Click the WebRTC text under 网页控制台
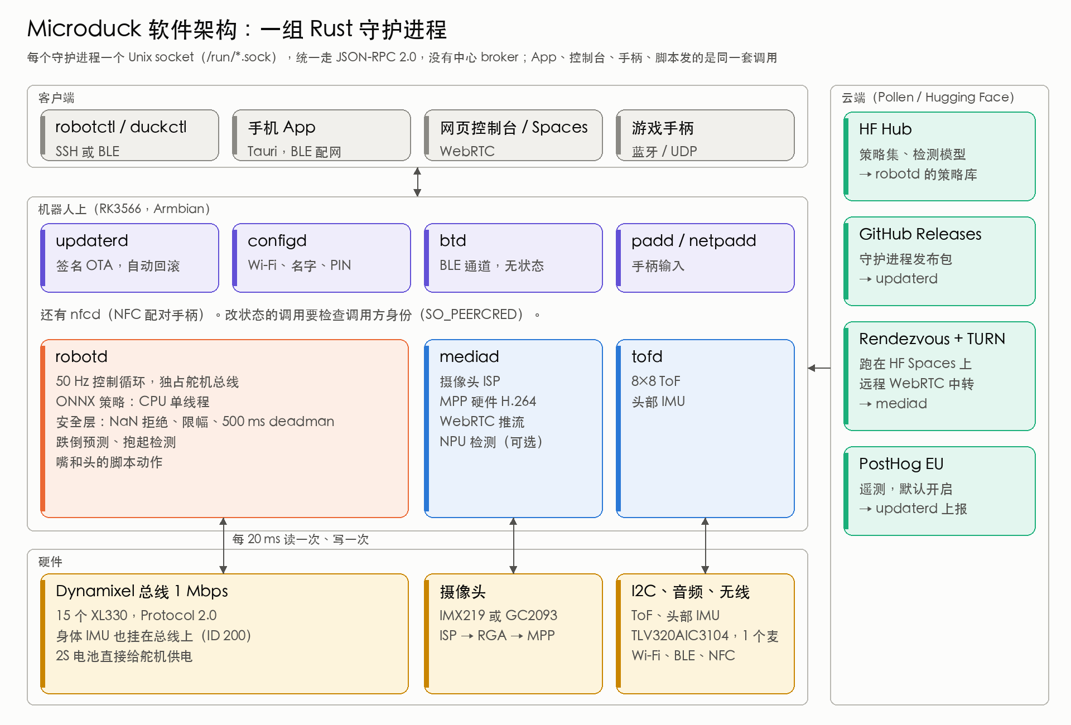 (x=467, y=152)
